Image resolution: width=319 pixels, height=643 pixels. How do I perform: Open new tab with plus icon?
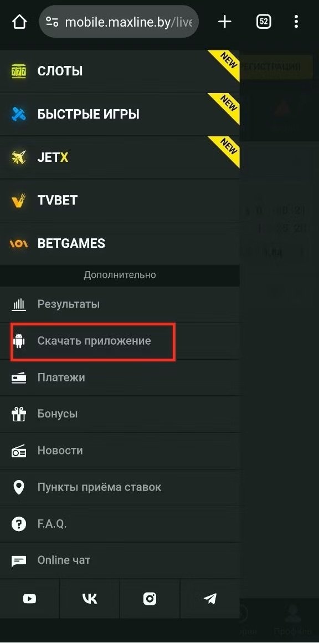(x=225, y=22)
